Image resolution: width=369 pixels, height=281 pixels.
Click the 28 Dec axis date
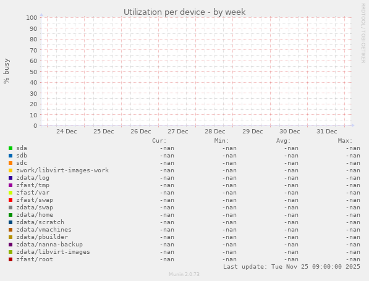pos(215,132)
